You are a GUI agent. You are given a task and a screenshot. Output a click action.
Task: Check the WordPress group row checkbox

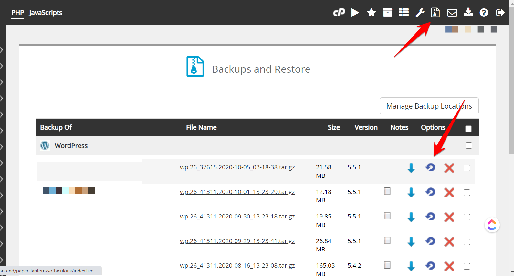tap(468, 145)
